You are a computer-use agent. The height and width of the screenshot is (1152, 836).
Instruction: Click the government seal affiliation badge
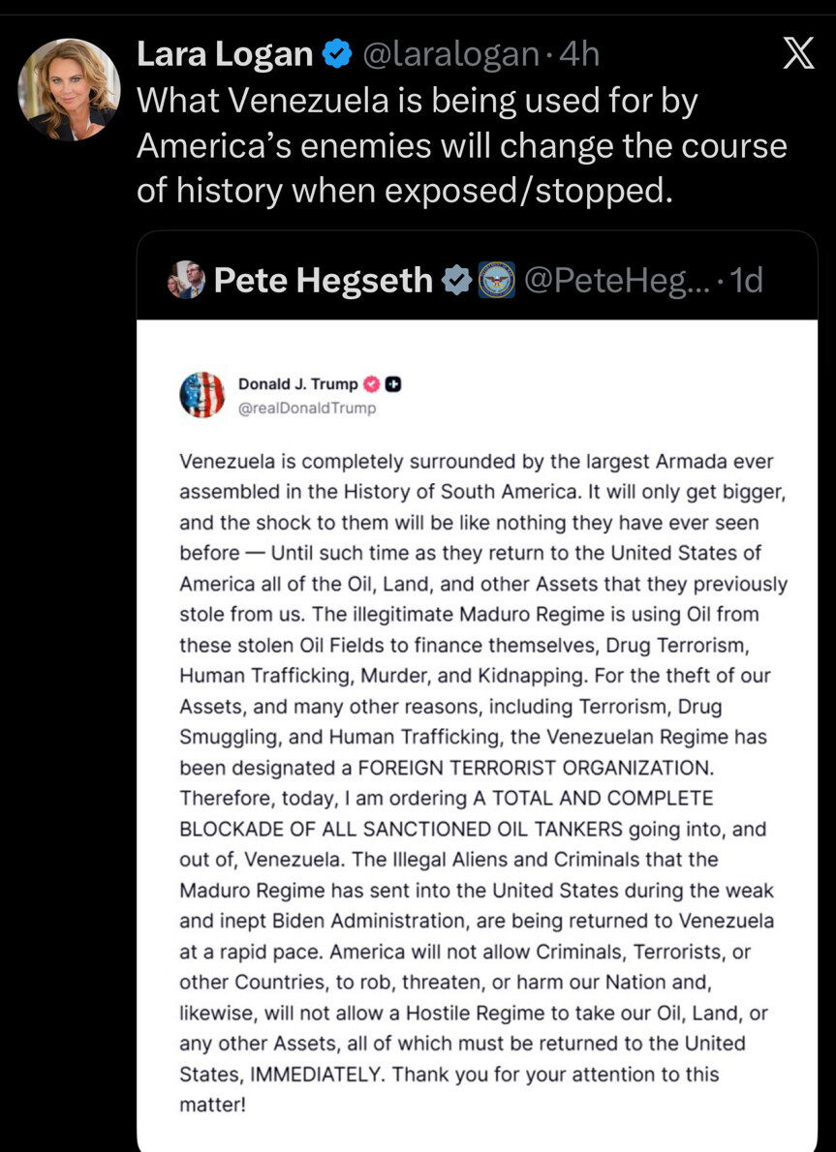point(497,281)
